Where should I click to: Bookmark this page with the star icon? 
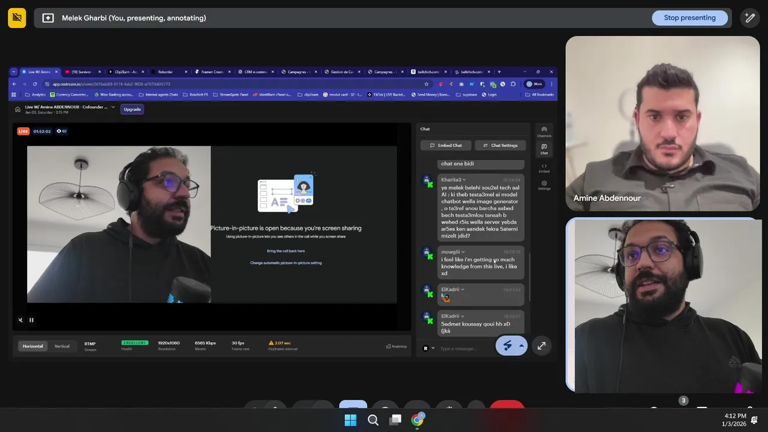427,84
